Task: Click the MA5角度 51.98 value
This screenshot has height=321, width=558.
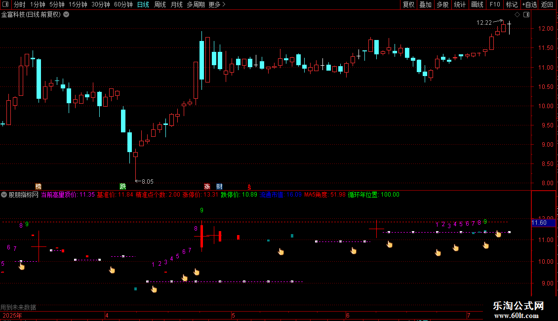Action: (x=324, y=195)
